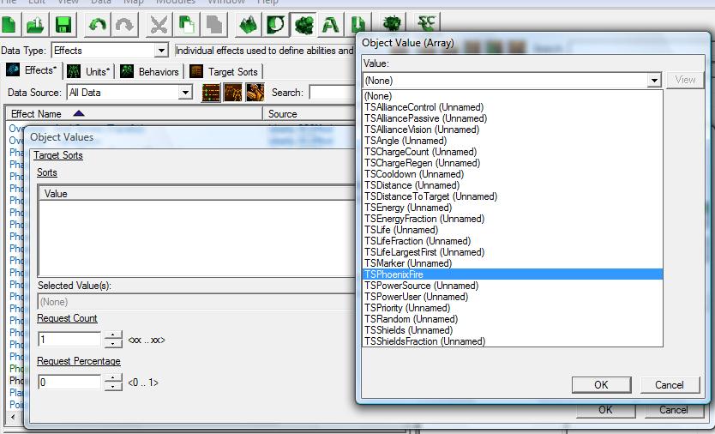Screen dimensions: 715x434
Task: Select TSDistanceToTarget (Unnamed)
Action: [x=513, y=196]
